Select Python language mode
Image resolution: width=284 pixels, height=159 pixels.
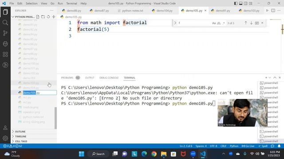coord(234,146)
